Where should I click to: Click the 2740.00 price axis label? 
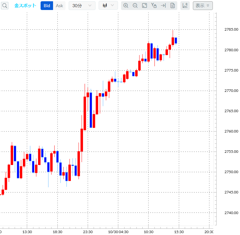coord(231,213)
